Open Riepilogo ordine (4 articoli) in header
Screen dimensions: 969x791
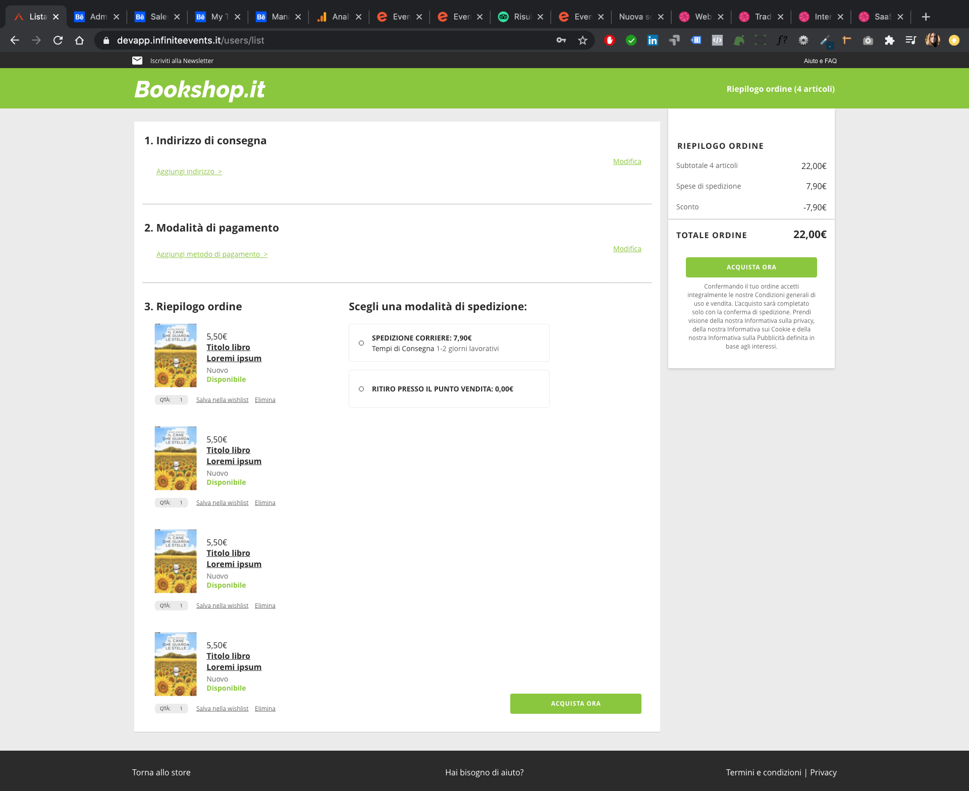[780, 89]
